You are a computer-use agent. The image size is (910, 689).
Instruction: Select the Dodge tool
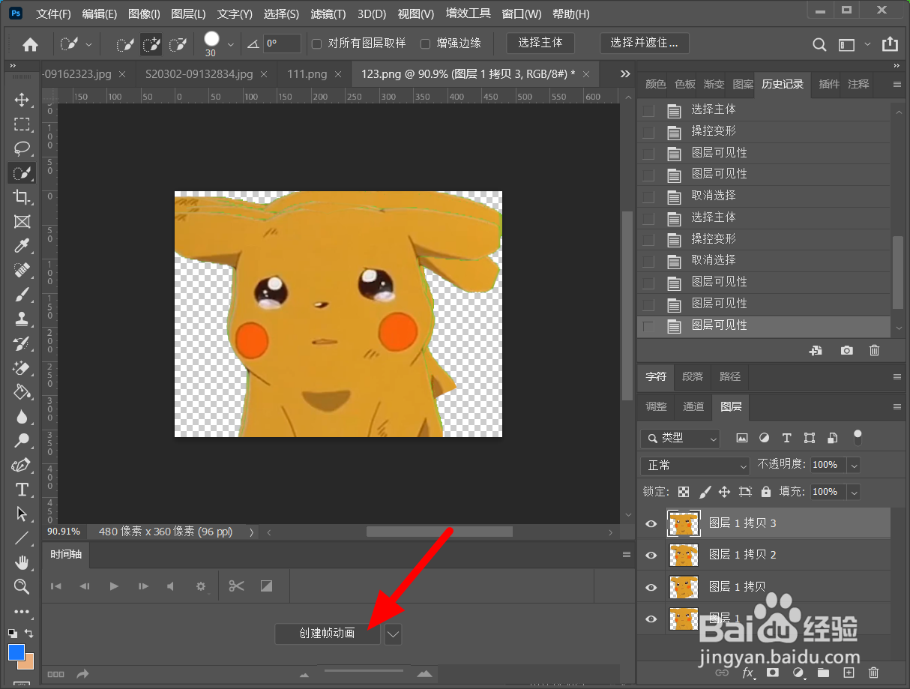click(22, 441)
